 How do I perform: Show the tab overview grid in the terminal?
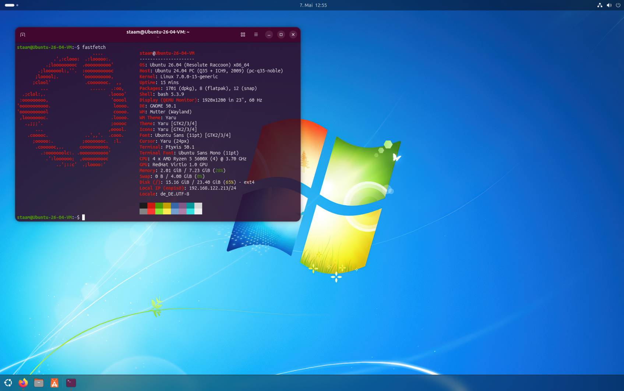click(x=243, y=35)
